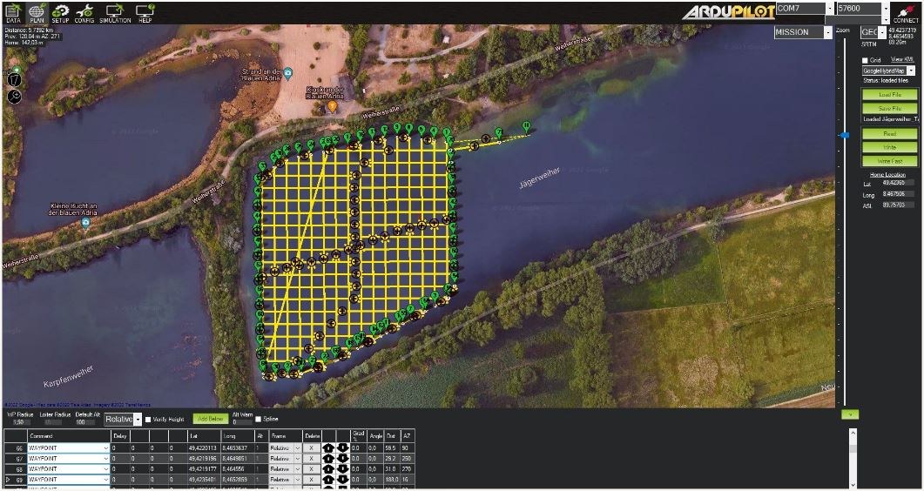Toggle the Spline checkbox
Screen dimensions: 924x491
tap(257, 420)
